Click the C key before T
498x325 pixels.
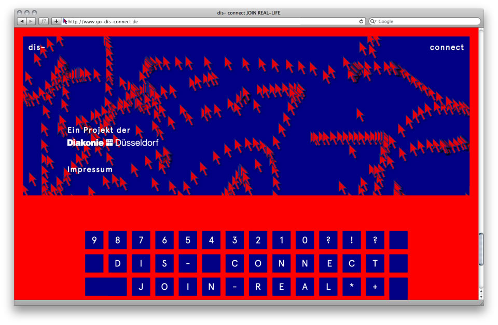click(352, 263)
